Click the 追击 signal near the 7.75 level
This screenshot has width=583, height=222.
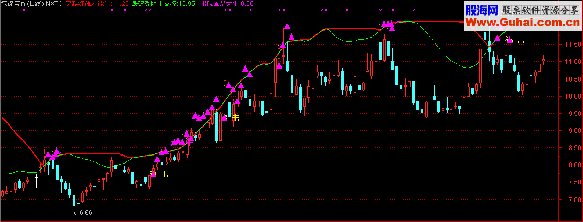160,174
